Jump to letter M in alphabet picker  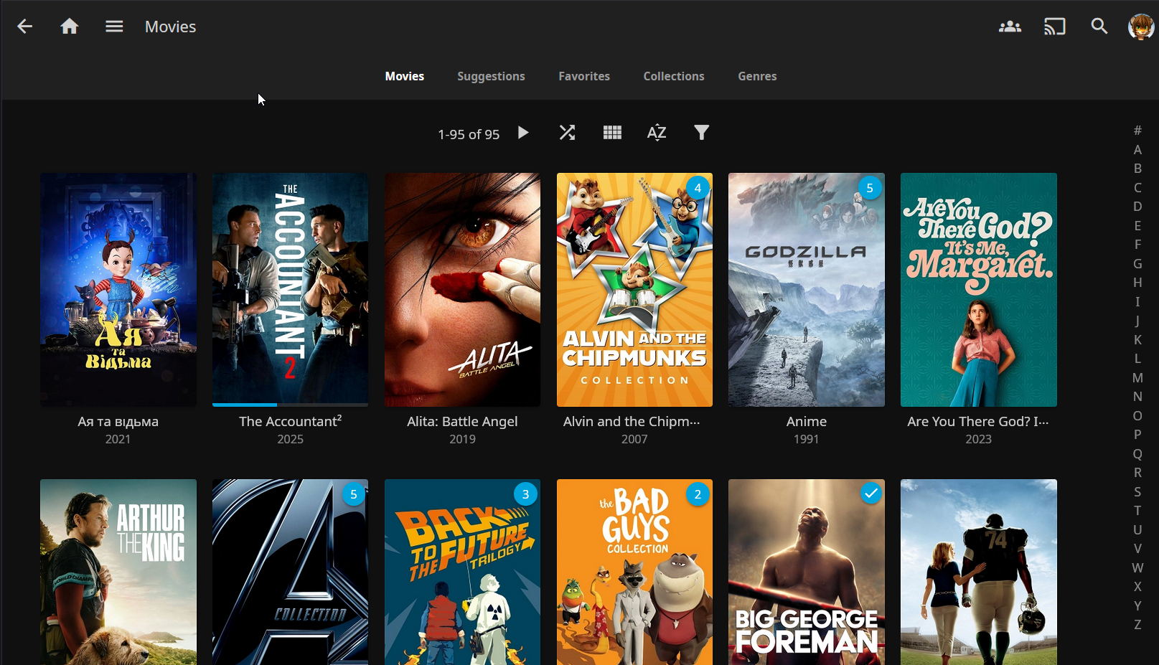pyautogui.click(x=1137, y=378)
